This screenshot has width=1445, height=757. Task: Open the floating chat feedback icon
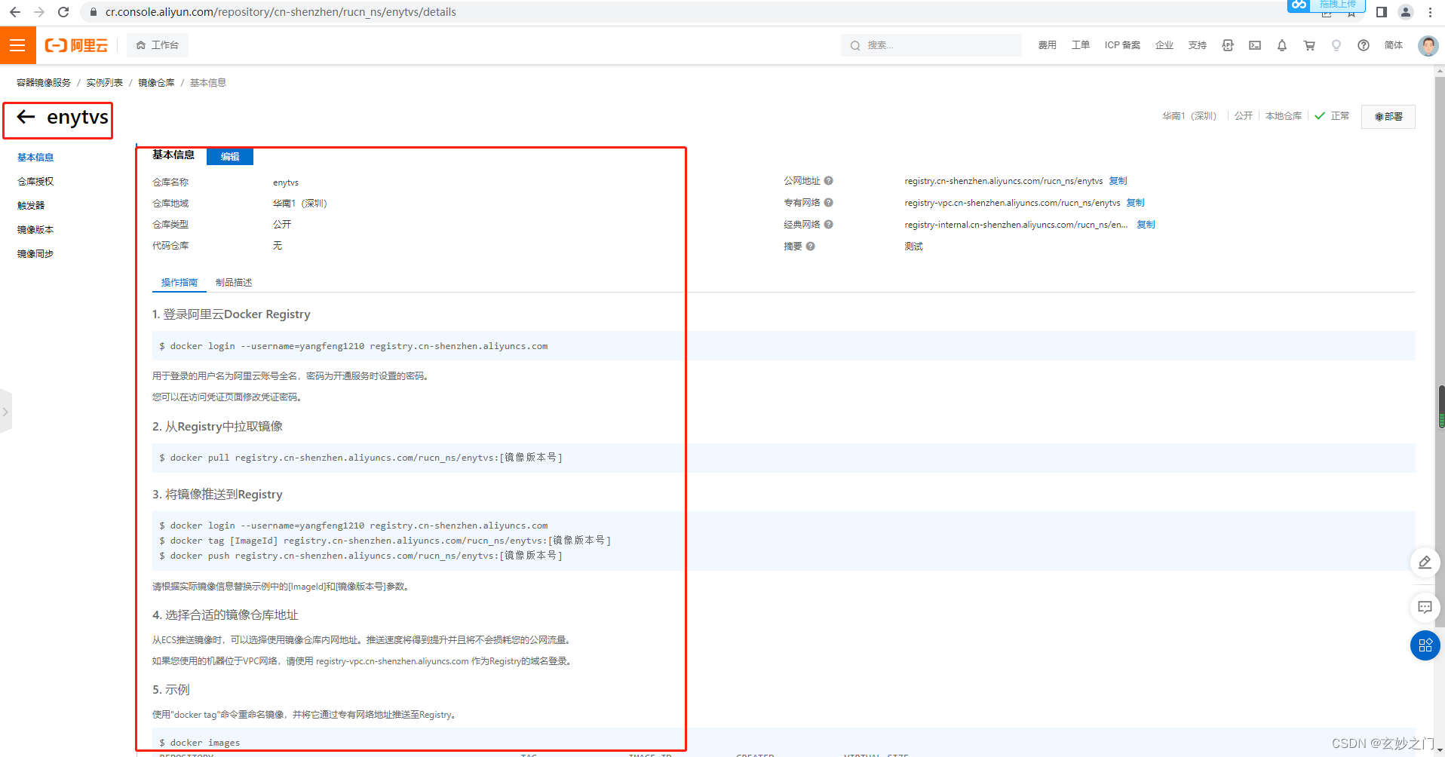(1425, 607)
